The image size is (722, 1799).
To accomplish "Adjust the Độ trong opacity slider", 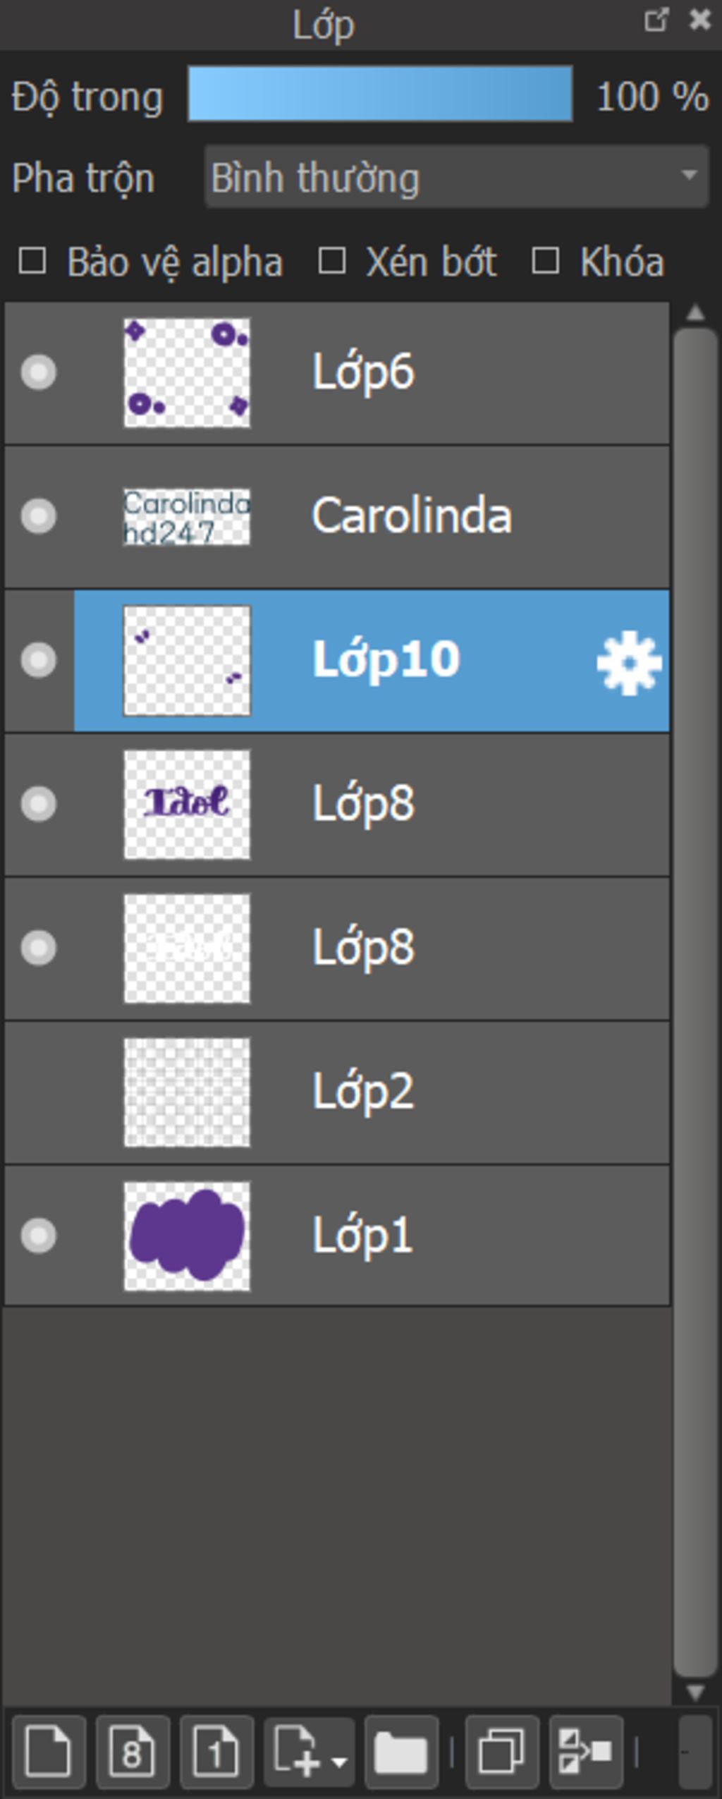I will [x=380, y=94].
